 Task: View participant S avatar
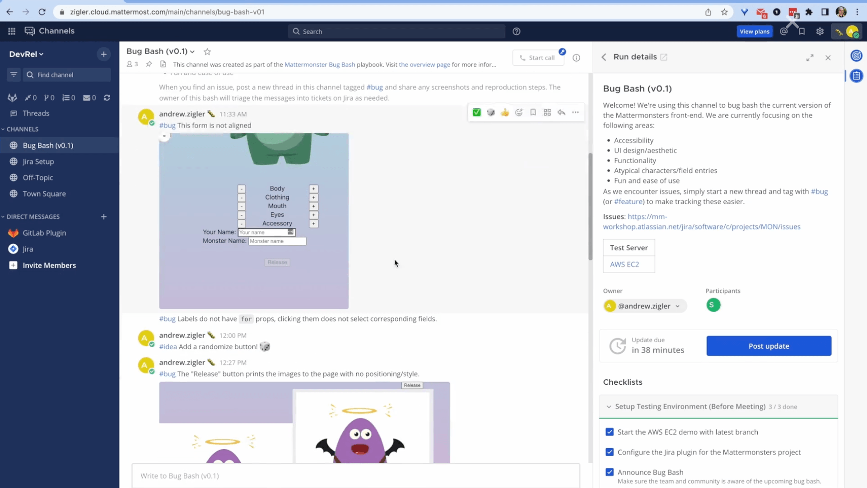pyautogui.click(x=713, y=305)
